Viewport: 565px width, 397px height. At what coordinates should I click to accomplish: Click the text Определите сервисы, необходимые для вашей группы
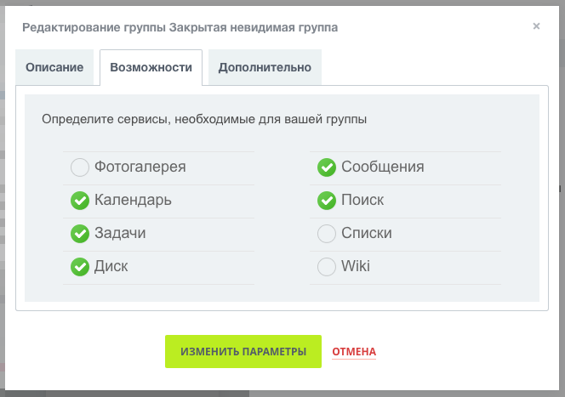(x=204, y=119)
